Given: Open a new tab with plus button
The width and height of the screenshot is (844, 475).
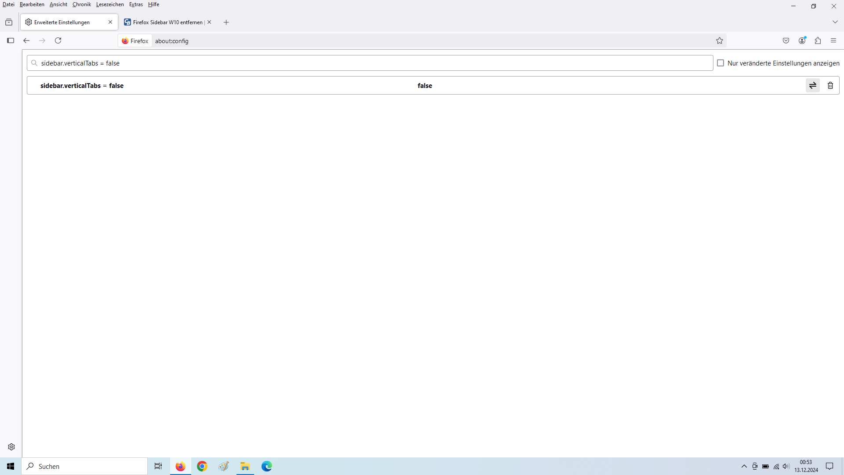Looking at the screenshot, I should [x=226, y=22].
